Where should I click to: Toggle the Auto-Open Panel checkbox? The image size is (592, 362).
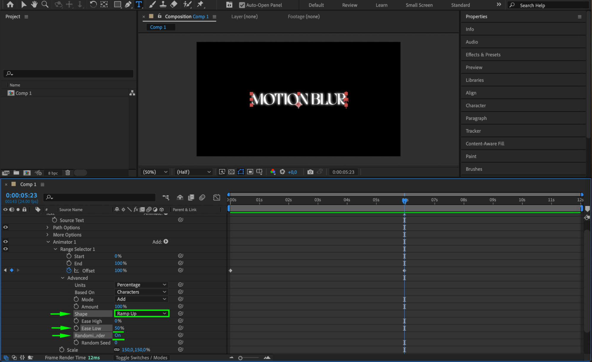pos(242,5)
